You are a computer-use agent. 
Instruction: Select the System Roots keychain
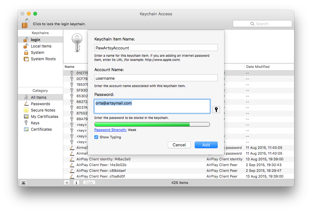pyautogui.click(x=40, y=59)
